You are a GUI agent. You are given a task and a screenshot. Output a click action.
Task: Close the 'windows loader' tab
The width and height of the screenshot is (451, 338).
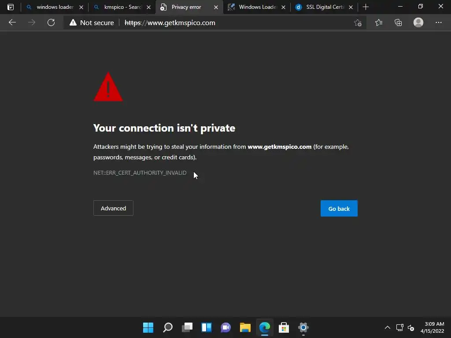click(x=81, y=7)
